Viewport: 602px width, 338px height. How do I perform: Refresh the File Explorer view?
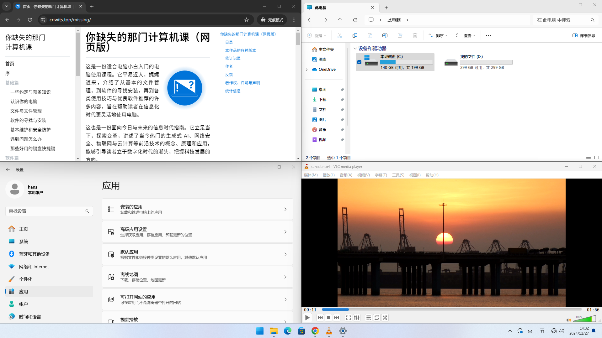coord(355,20)
